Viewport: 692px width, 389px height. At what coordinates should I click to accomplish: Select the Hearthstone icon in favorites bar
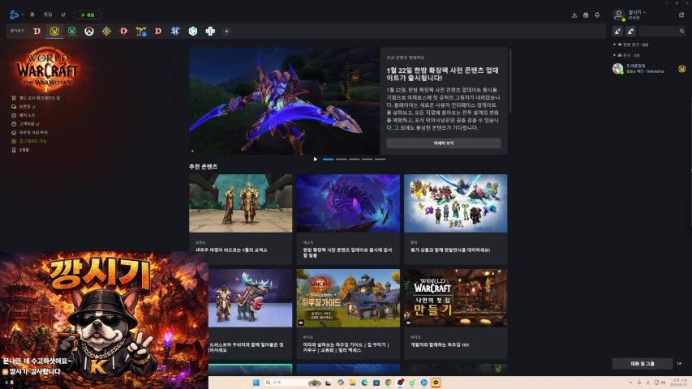point(106,31)
